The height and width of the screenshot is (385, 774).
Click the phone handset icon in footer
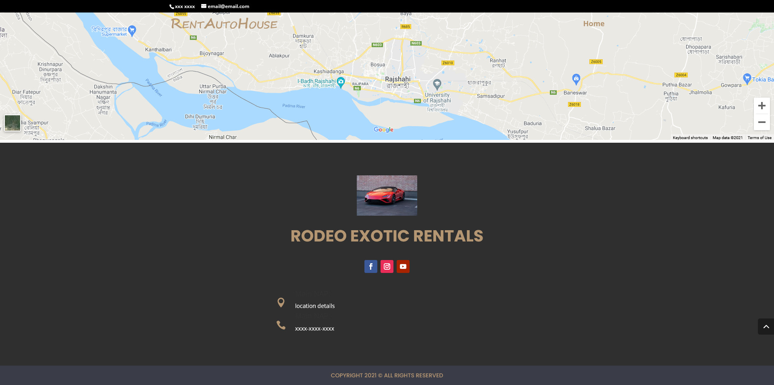(281, 325)
